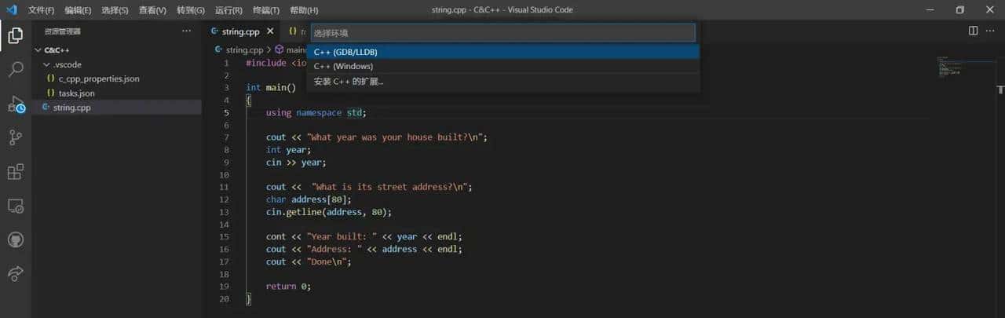Open the Source Control view
1005x318 pixels.
(x=15, y=137)
